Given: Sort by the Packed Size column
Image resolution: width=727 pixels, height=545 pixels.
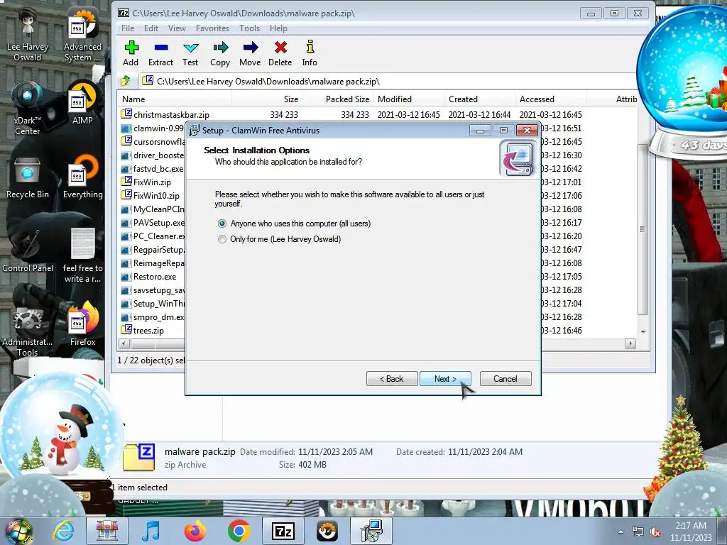Looking at the screenshot, I should point(337,99).
